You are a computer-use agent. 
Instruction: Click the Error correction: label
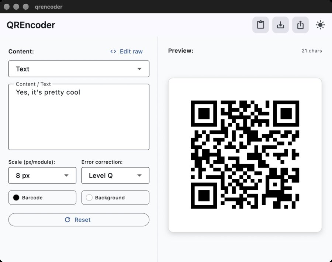pos(102,162)
